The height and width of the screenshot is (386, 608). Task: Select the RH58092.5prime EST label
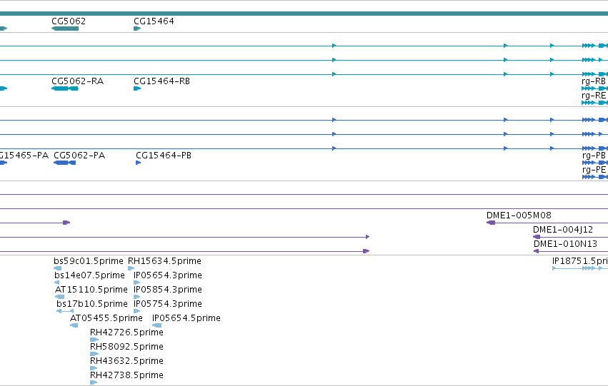126,347
